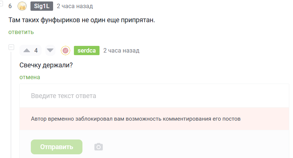Click the camera attach-image icon
Viewport: 293px width, 158px height.
pos(98,147)
